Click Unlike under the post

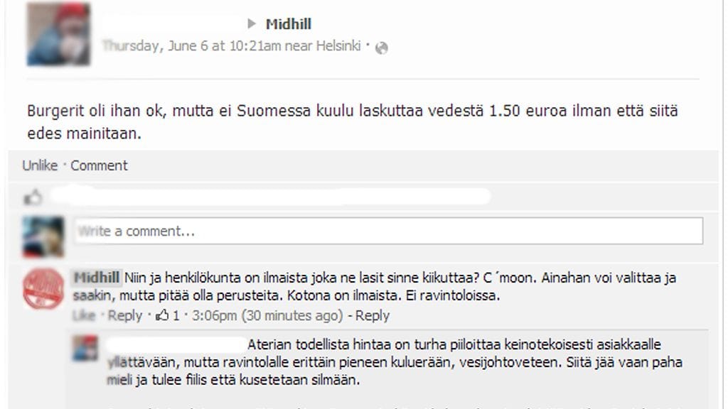point(39,165)
